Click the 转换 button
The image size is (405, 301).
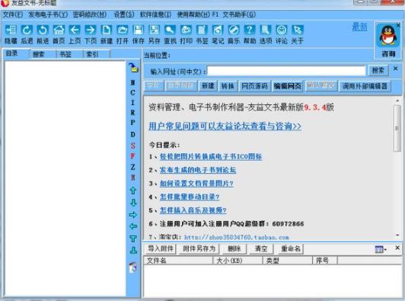coord(228,86)
